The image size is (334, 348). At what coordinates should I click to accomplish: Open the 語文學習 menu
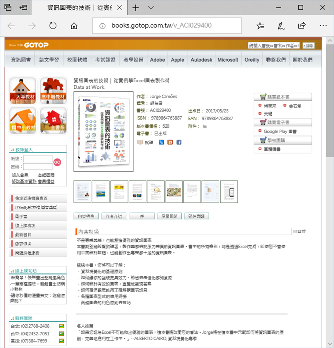(49, 60)
